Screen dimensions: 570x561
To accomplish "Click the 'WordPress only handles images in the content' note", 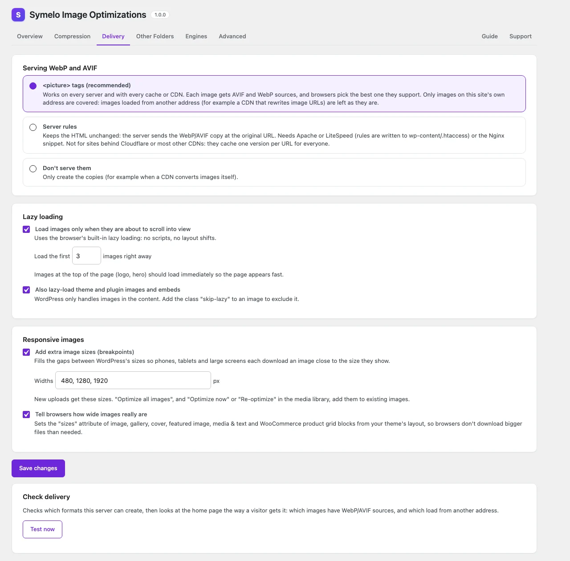I will 167,299.
